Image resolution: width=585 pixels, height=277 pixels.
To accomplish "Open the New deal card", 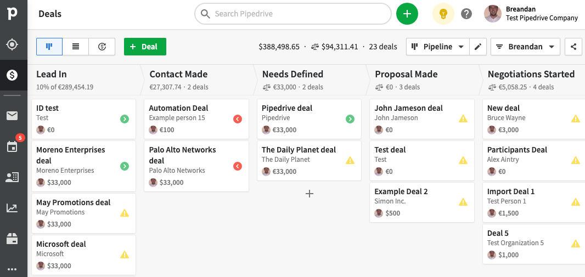I will (x=534, y=119).
